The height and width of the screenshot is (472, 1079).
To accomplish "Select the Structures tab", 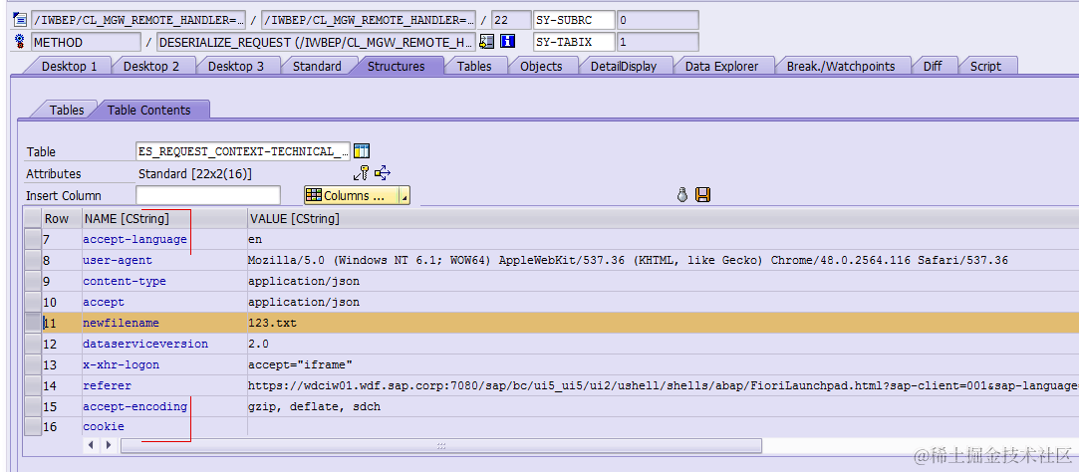I will [x=396, y=66].
